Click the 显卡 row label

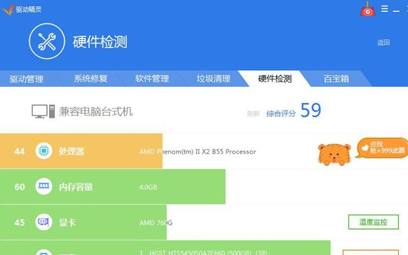67,223
